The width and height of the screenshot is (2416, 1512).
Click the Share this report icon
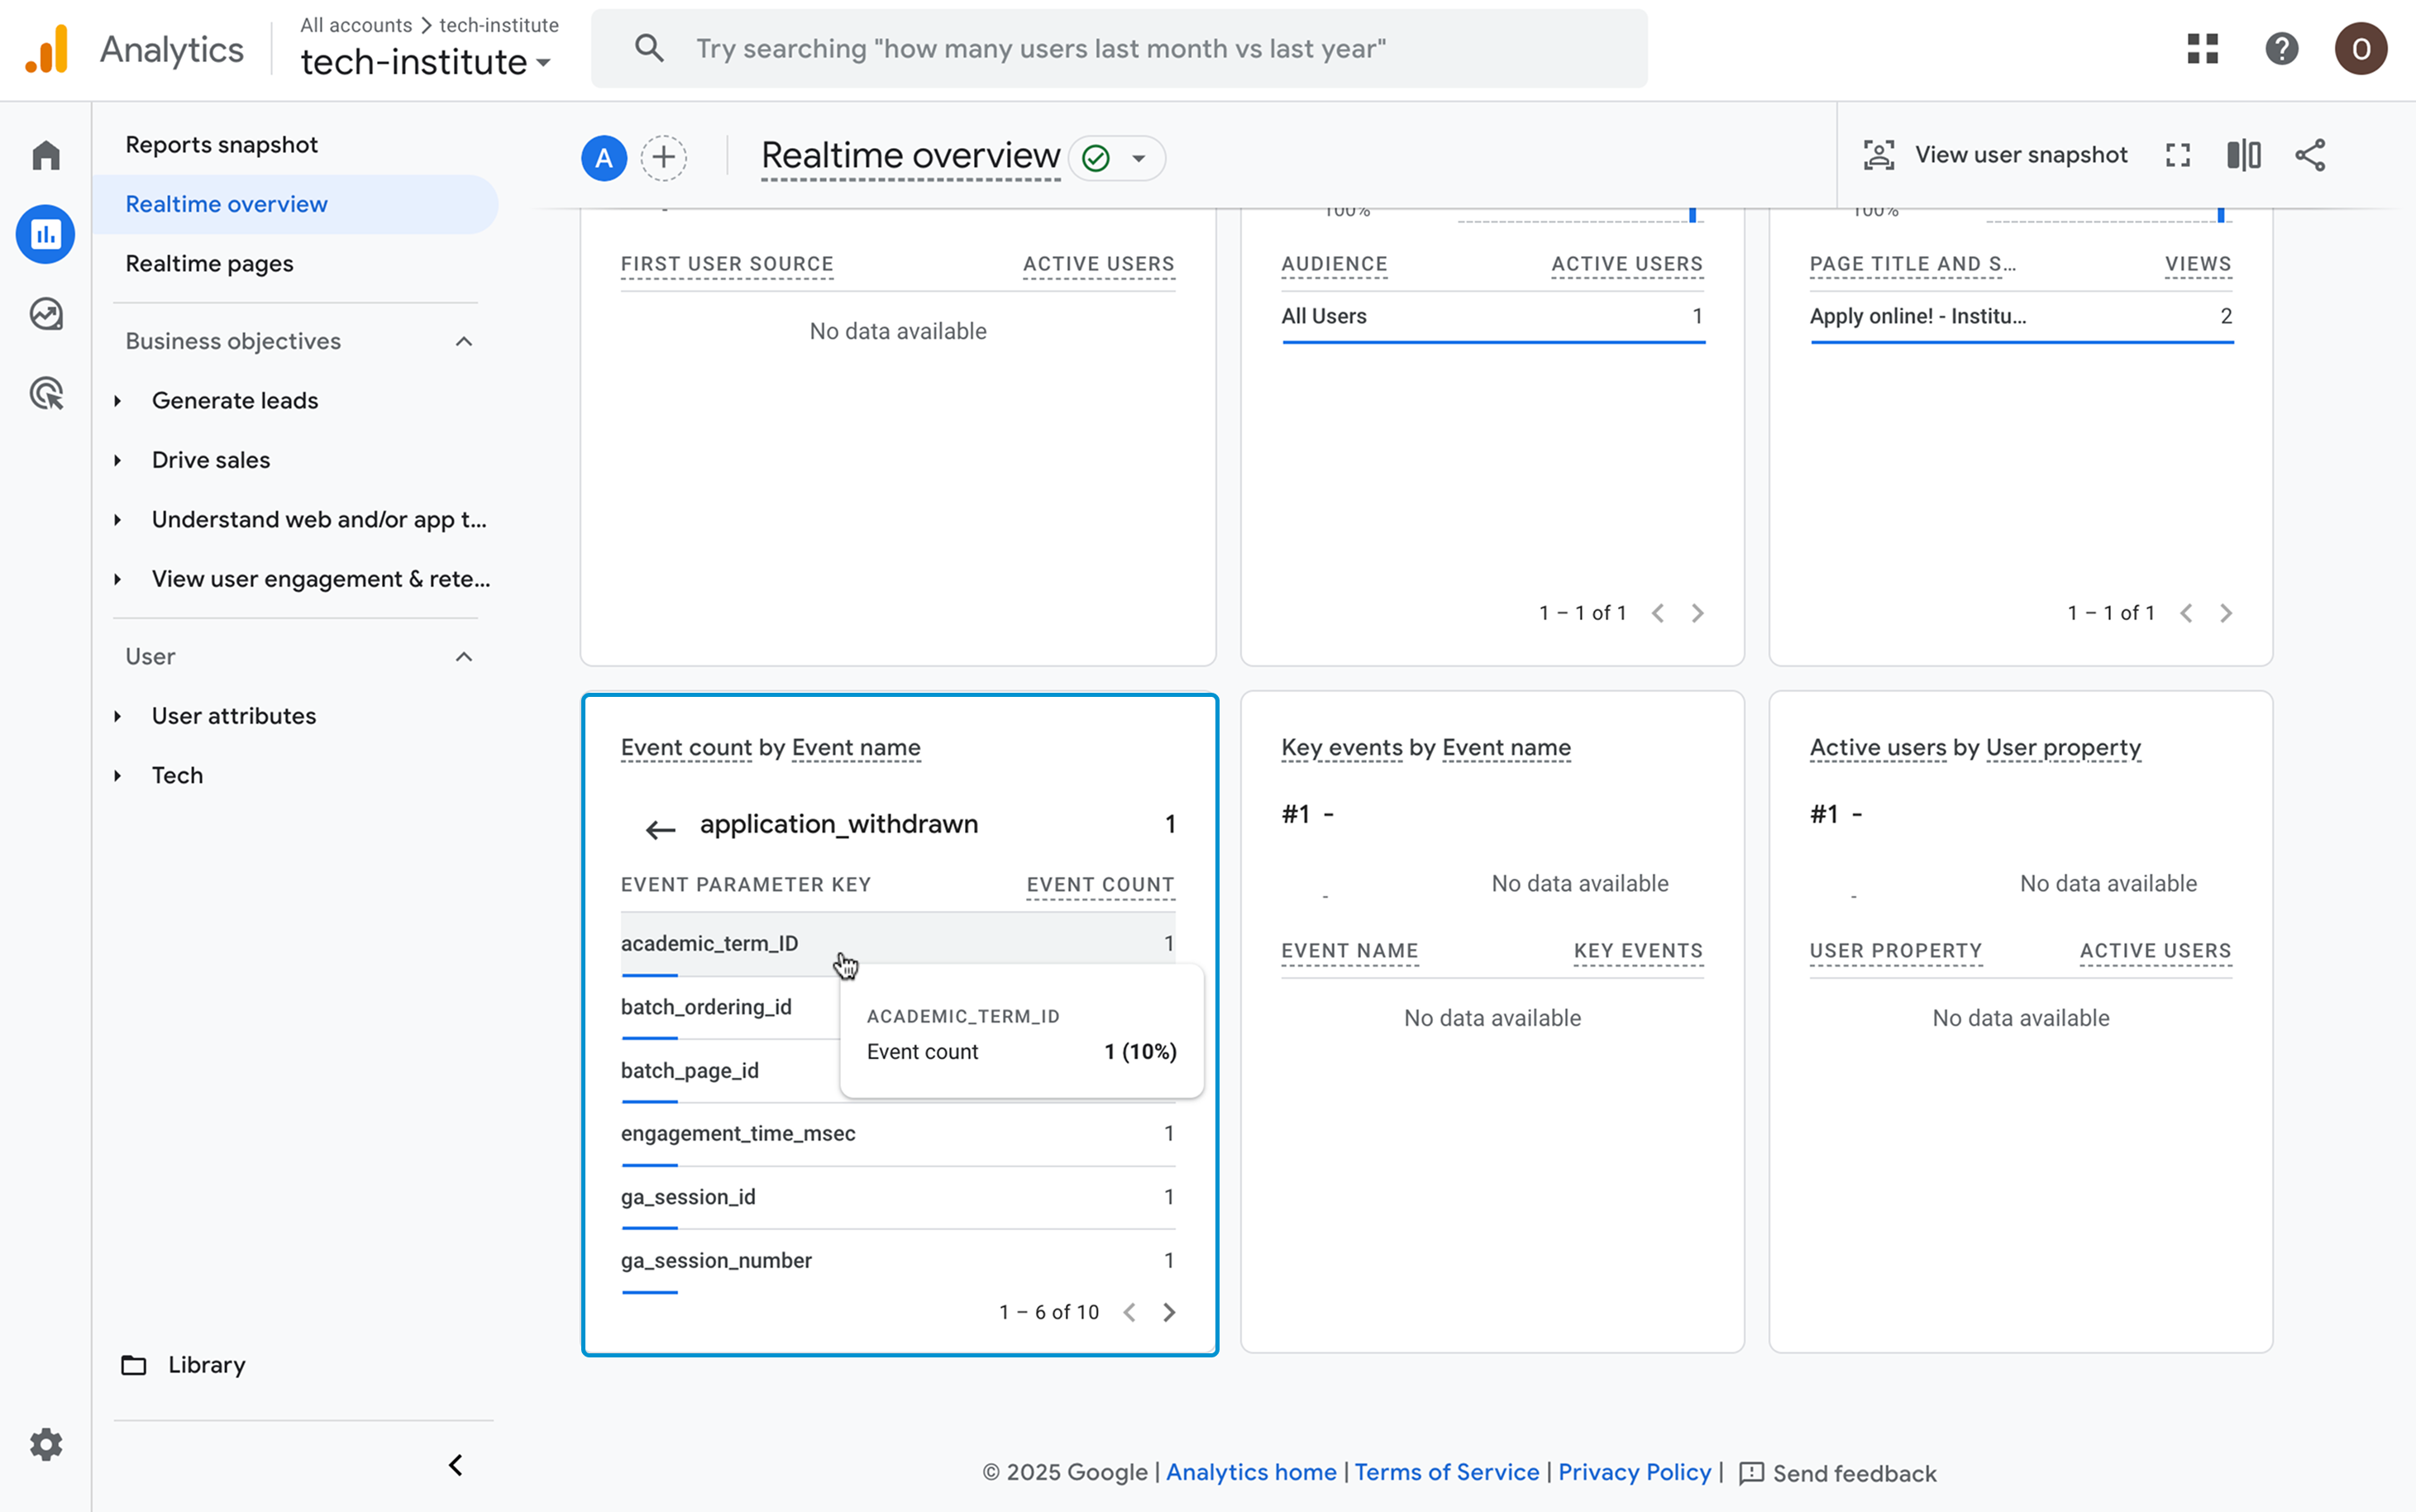coord(2310,155)
